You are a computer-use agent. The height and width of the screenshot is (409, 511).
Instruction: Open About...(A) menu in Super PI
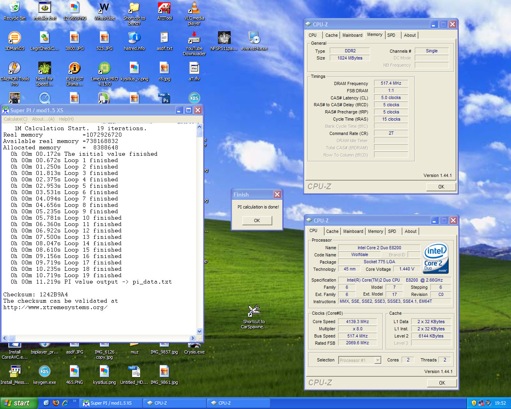click(x=43, y=119)
